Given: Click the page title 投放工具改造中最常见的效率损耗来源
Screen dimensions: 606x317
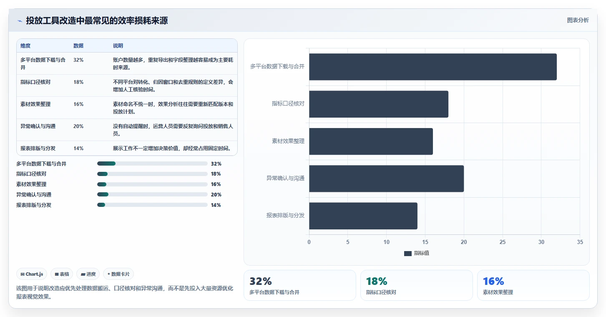Looking at the screenshot, I should 97,20.
